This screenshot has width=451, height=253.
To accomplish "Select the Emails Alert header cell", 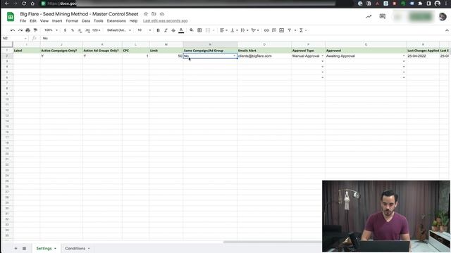I will 264,51.
